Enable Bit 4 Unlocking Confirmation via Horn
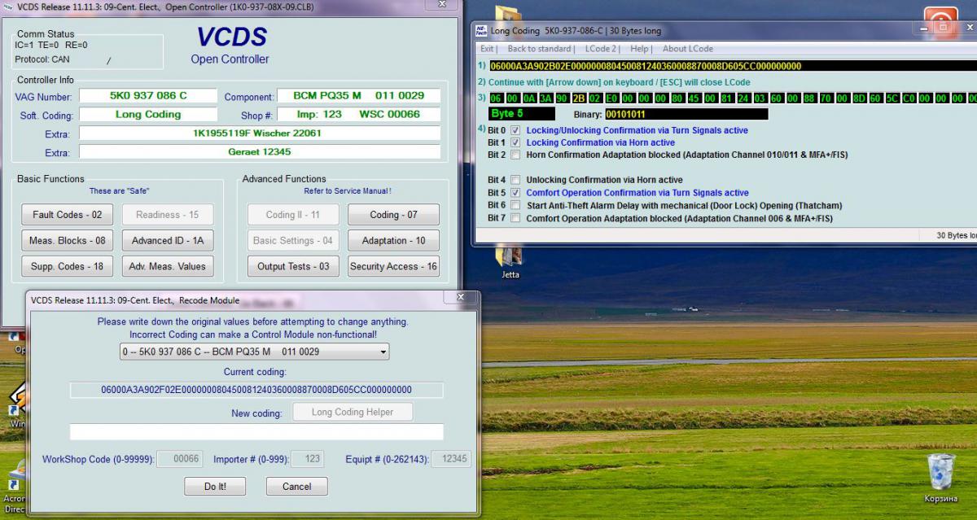The height and width of the screenshot is (520, 977). click(515, 180)
